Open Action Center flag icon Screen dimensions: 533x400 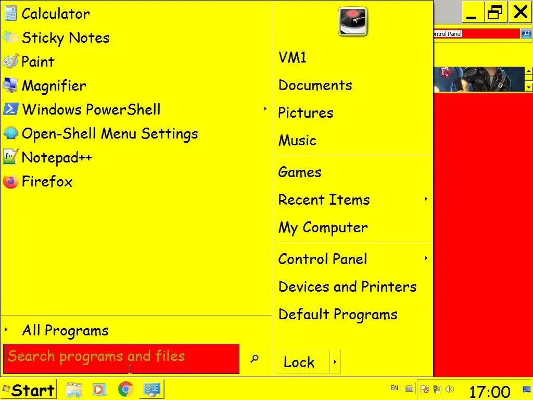424,389
